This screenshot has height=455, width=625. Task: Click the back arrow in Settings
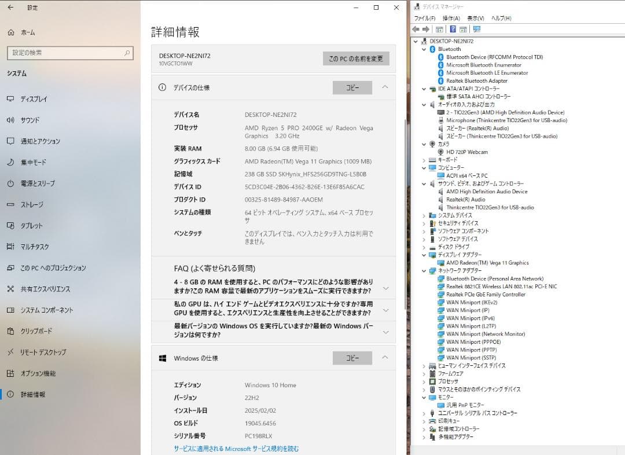(10, 7)
